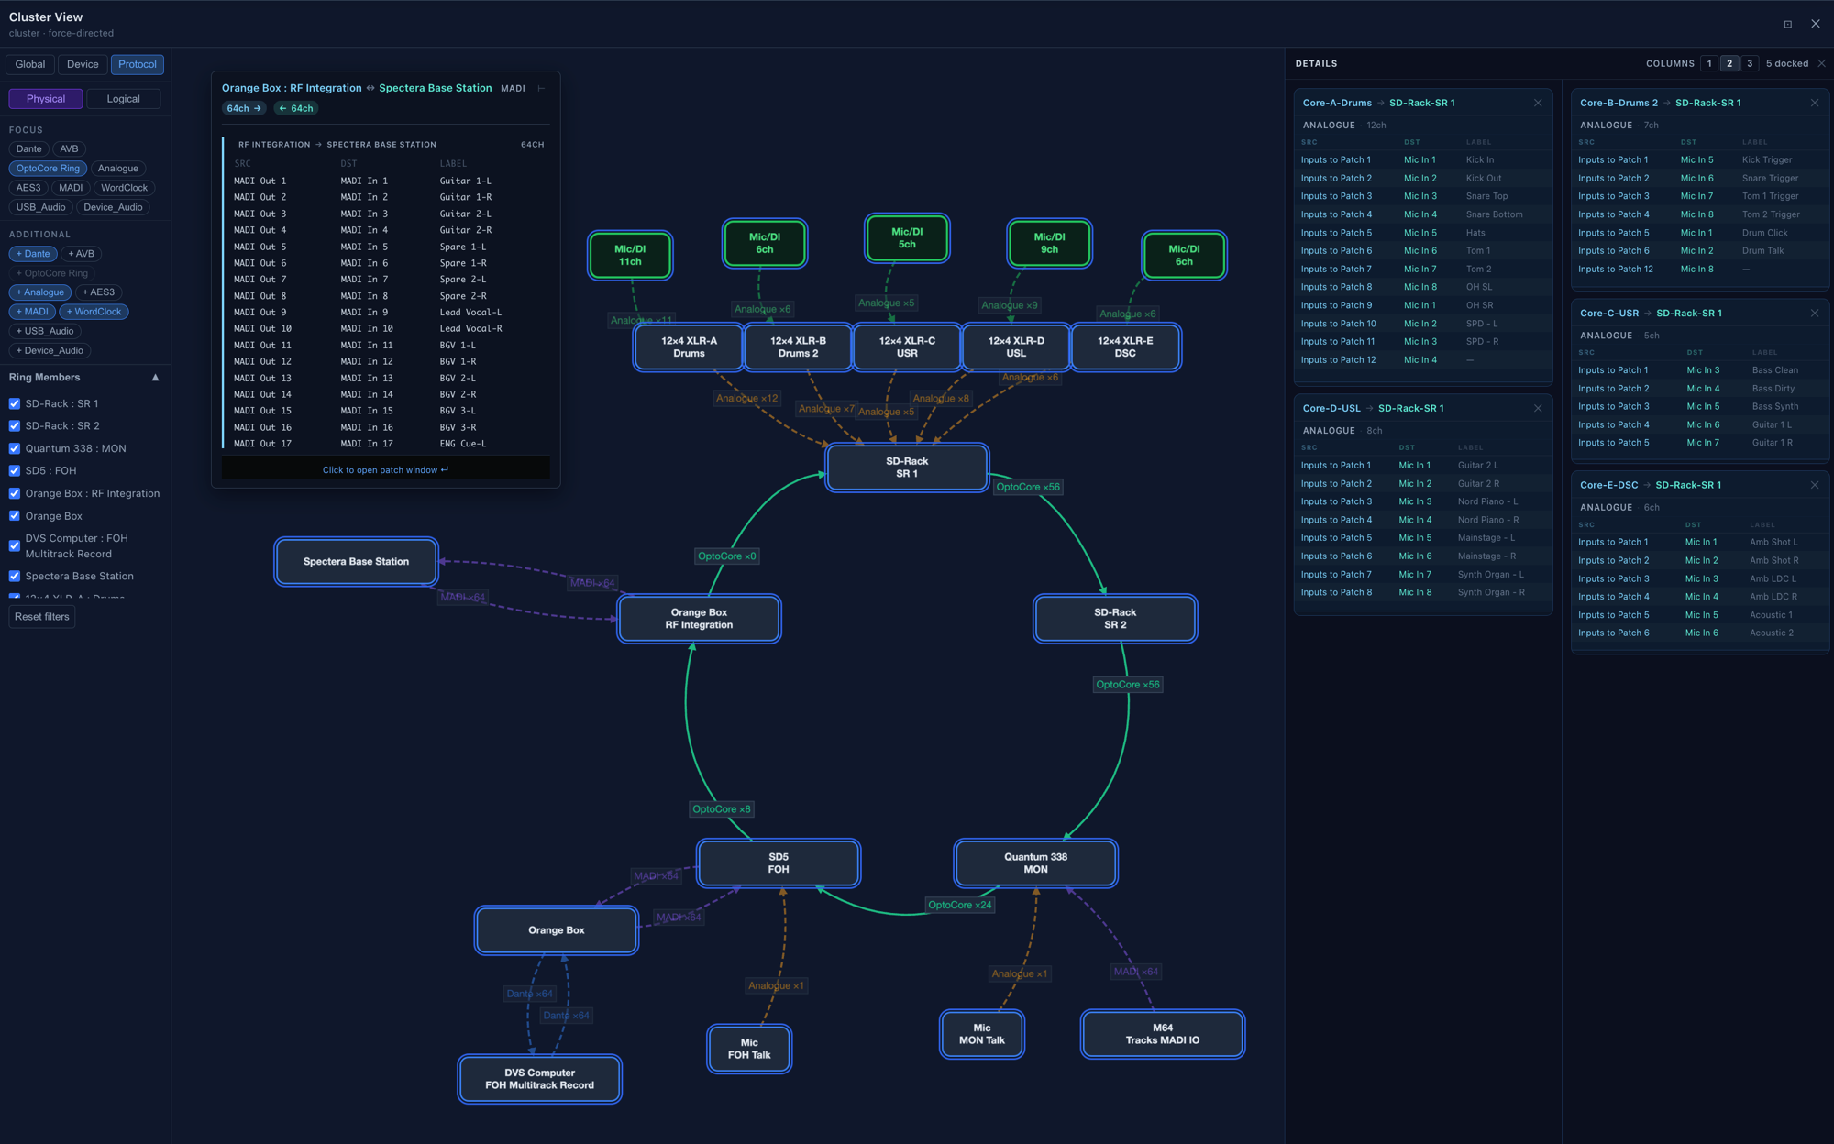
Task: Collapse the Ring Members section
Action: [x=155, y=378]
